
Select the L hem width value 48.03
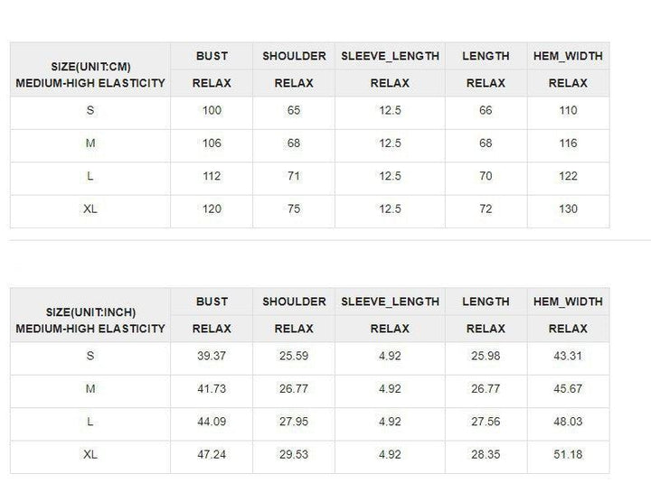tap(568, 422)
